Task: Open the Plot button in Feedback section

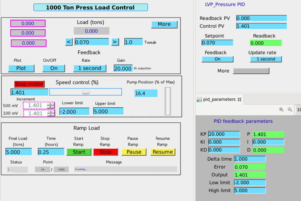Action: point(21,68)
